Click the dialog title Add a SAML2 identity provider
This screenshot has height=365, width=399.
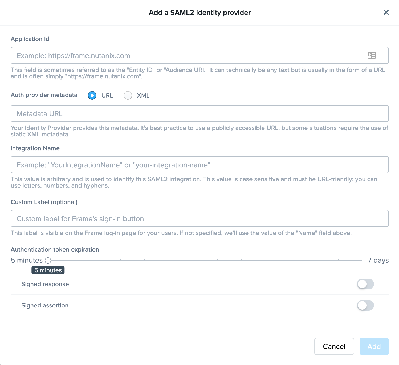[x=199, y=12]
